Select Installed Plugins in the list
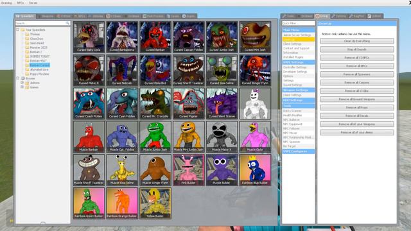The width and height of the screenshot is (411, 231). click(x=299, y=57)
